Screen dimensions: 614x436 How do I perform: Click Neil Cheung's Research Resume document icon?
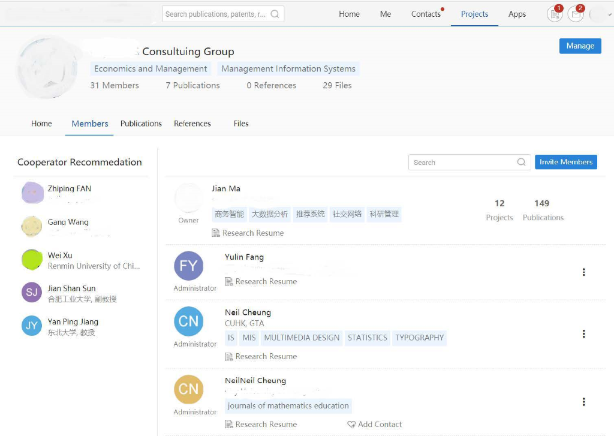tap(228, 356)
